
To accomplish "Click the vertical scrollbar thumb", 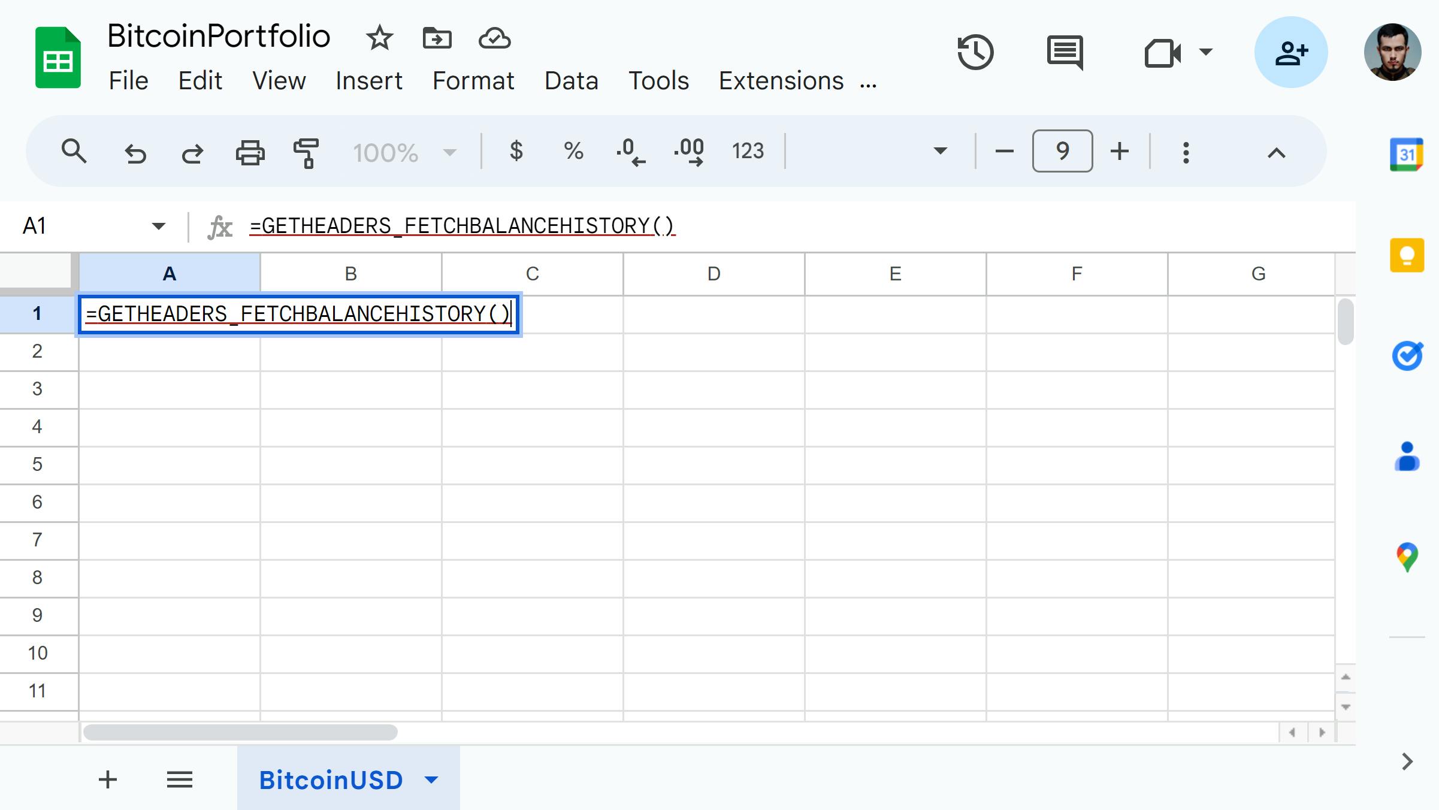I will [x=1345, y=322].
